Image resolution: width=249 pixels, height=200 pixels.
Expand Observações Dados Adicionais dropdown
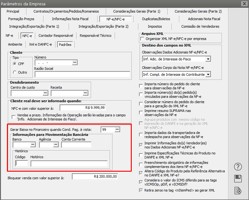coord(208,59)
